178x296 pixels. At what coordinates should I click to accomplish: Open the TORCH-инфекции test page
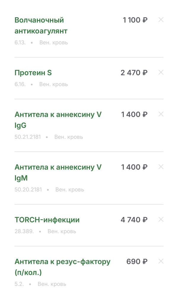[47, 220]
